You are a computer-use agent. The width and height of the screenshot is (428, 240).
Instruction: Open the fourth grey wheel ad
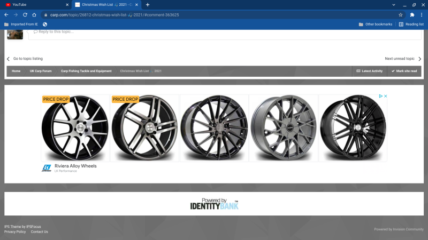click(x=284, y=128)
